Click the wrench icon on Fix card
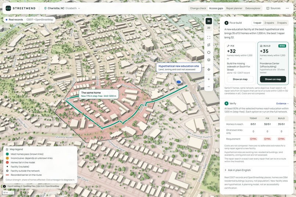Screen dimensions: 296x197 click(228, 46)
